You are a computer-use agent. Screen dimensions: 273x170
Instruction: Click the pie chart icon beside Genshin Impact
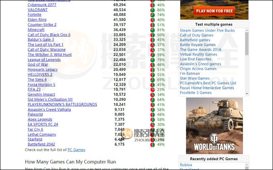click(153, 95)
